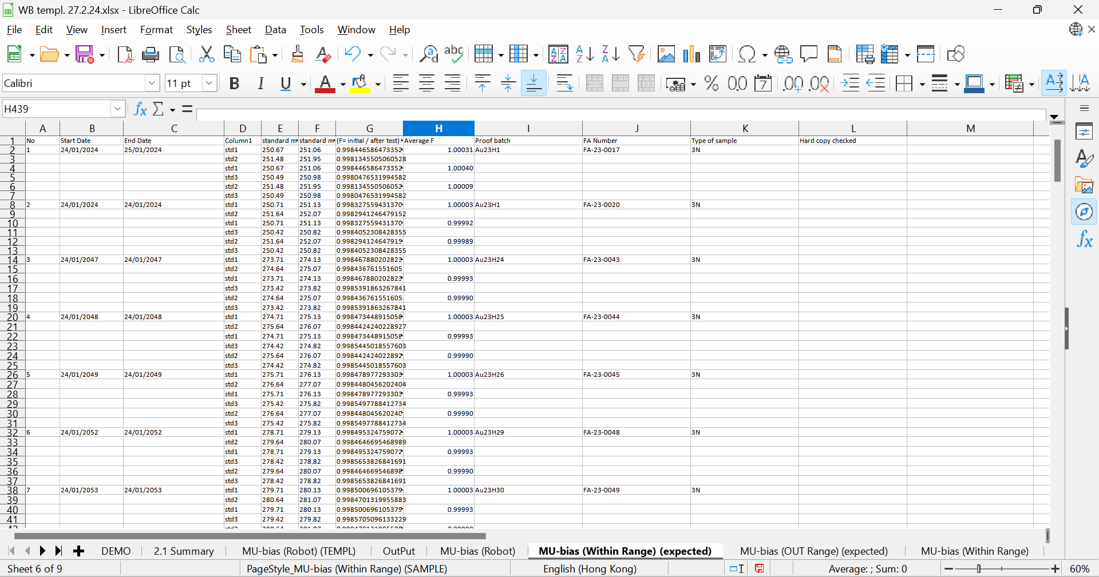
Task: Toggle Bold formatting
Action: coord(234,83)
